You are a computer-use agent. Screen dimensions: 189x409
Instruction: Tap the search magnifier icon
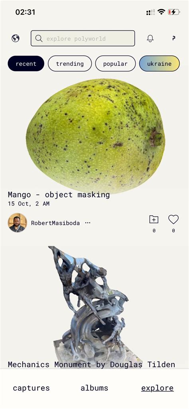pyautogui.click(x=39, y=38)
